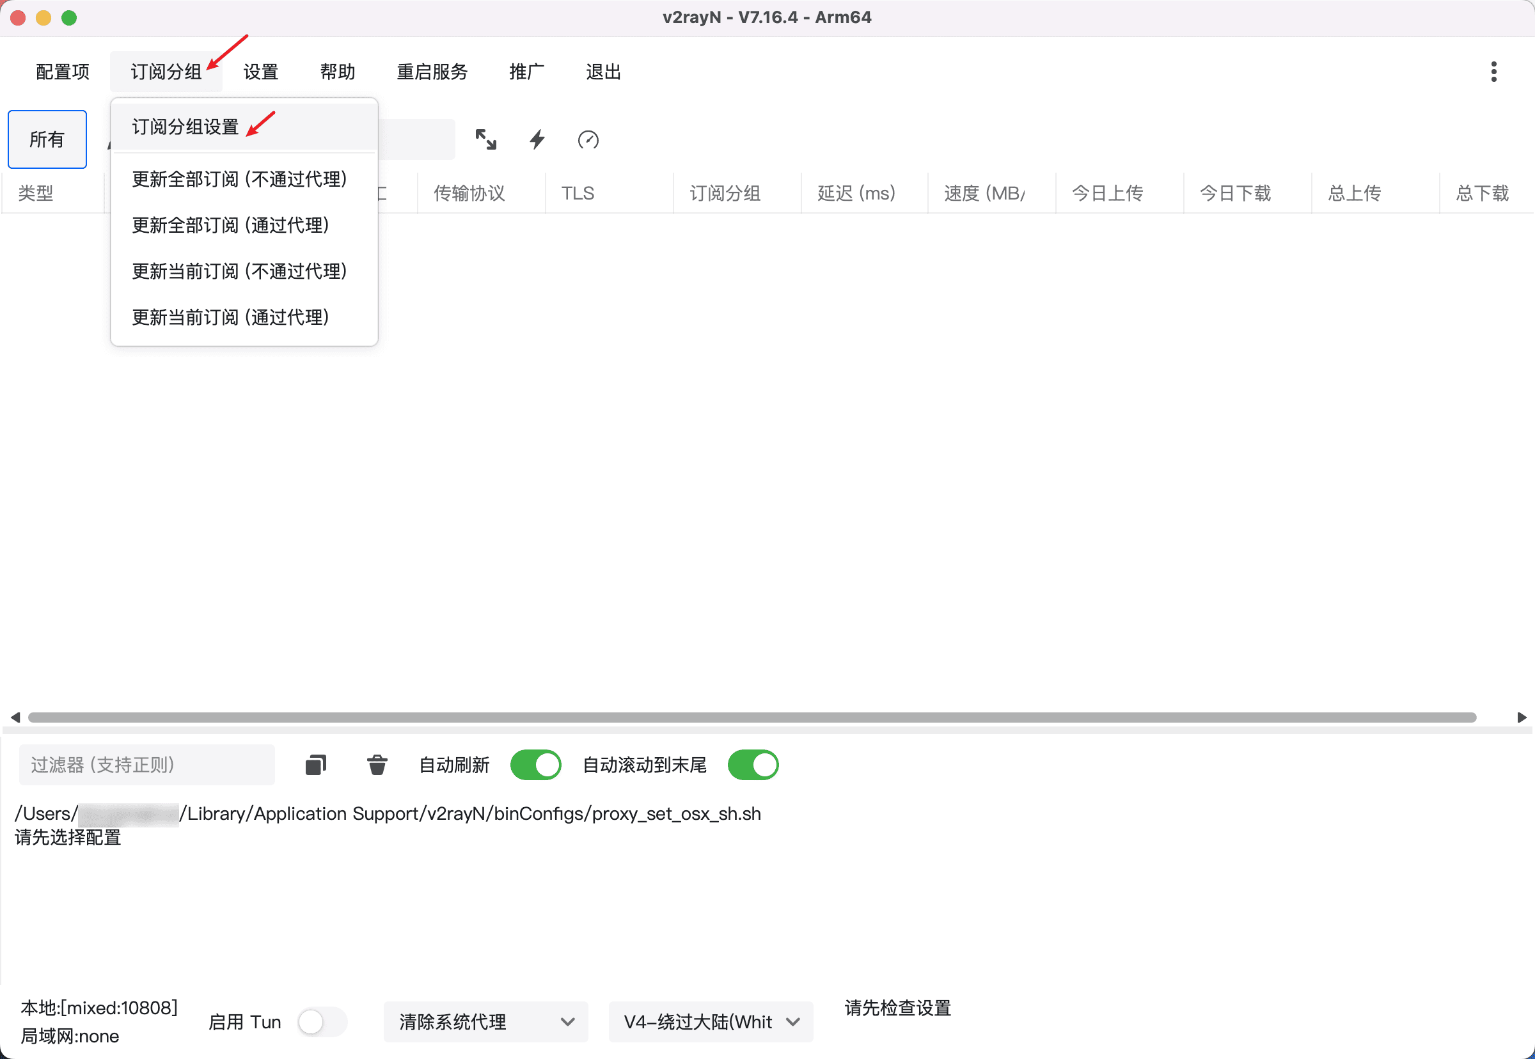This screenshot has width=1535, height=1059.
Task: Select the 所有 group tab
Action: (x=47, y=139)
